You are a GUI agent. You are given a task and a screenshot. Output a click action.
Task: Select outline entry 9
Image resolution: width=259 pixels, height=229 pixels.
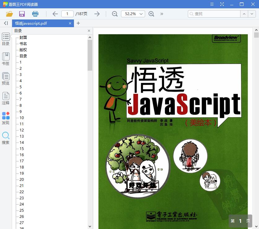20,112
